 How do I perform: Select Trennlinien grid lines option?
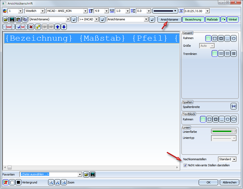pos(234,54)
